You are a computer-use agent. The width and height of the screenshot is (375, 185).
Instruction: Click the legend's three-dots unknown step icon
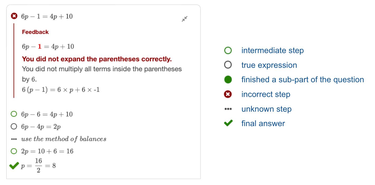(228, 109)
